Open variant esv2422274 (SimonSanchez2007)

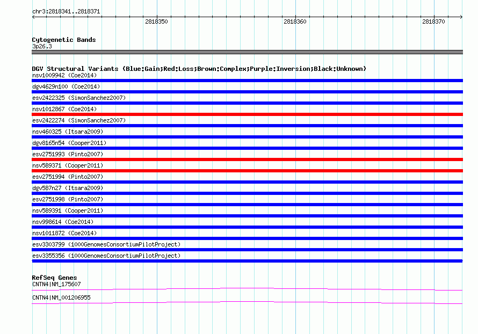79,120
